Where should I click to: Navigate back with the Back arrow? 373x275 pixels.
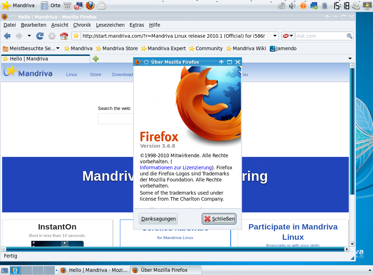point(7,36)
